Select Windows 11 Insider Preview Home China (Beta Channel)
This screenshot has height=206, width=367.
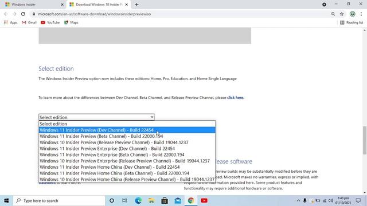pyautogui.click(x=127, y=173)
